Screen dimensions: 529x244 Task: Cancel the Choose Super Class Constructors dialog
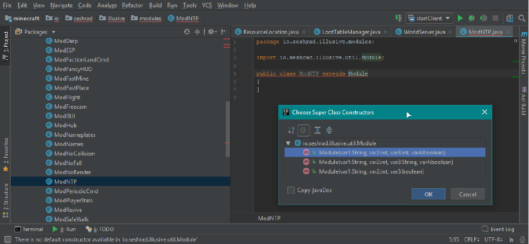point(467,194)
